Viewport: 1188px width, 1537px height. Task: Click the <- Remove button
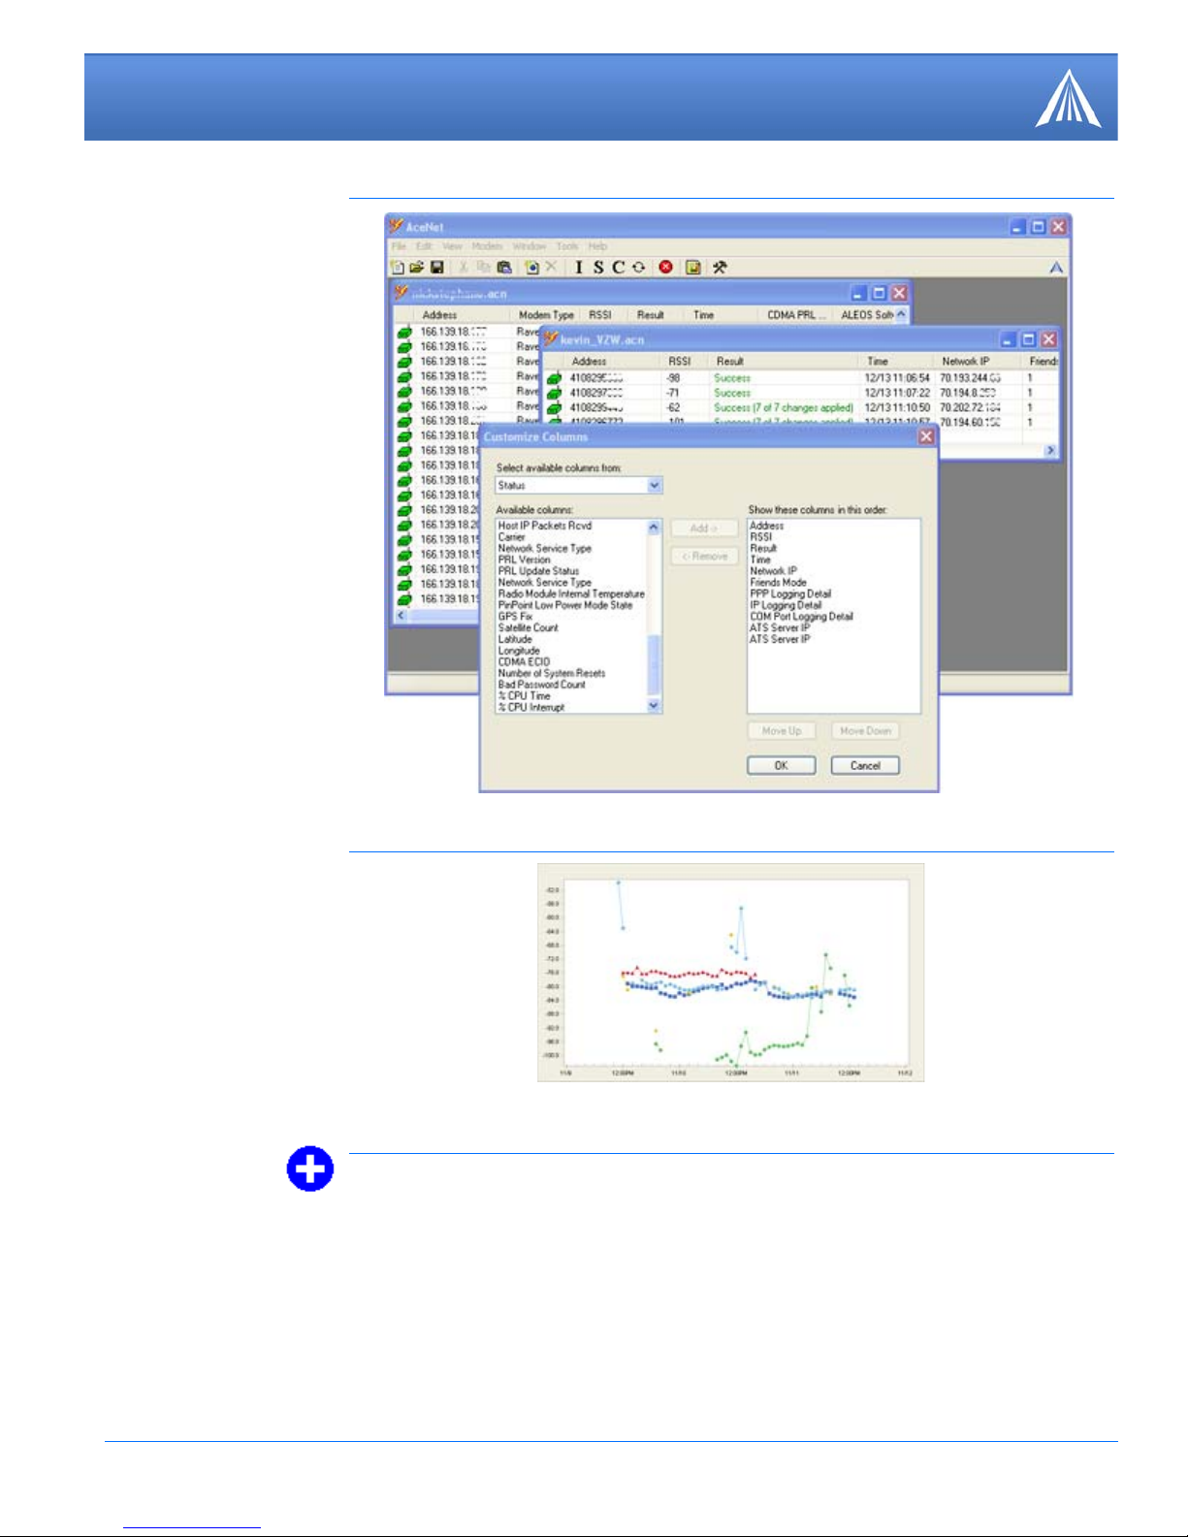[705, 557]
